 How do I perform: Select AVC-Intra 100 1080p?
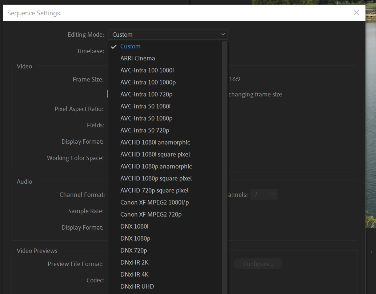[165, 82]
